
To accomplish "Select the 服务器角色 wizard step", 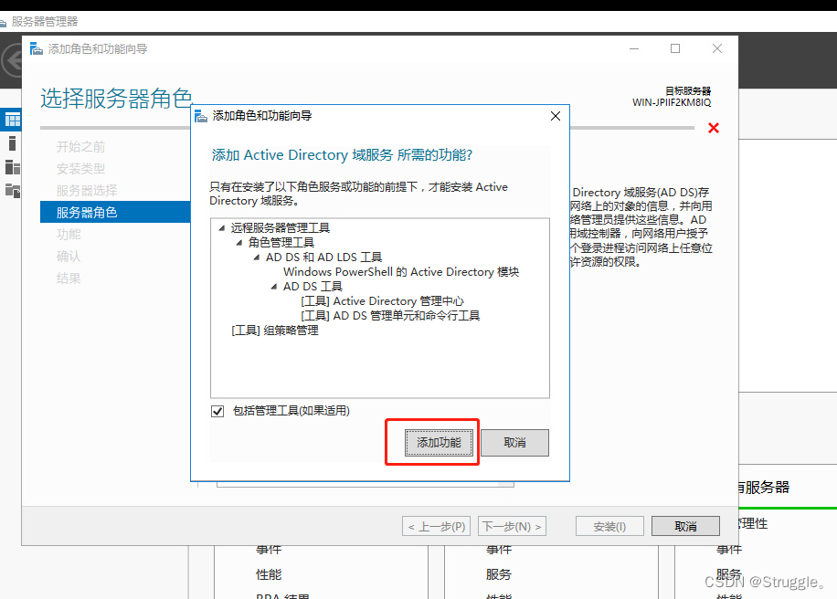I will pos(115,212).
